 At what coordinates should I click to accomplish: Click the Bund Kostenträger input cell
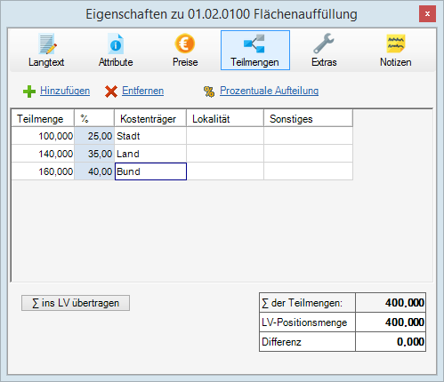150,171
